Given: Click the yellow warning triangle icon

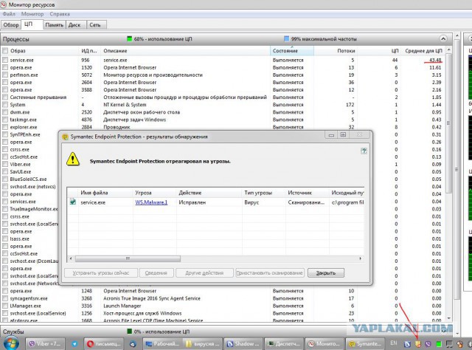Looking at the screenshot, I should (x=73, y=159).
